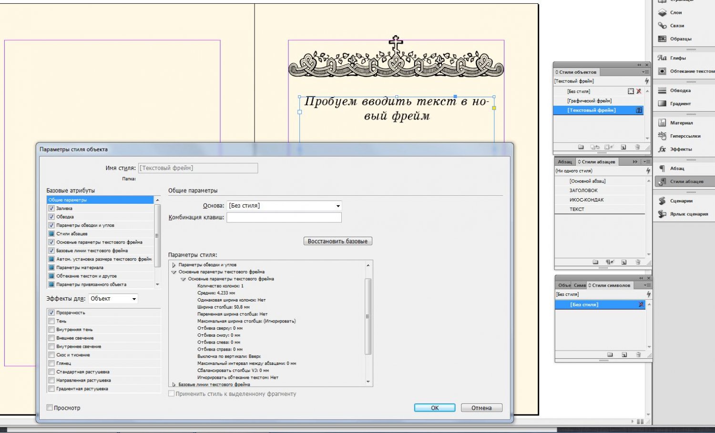The width and height of the screenshot is (715, 433).
Task: Toggle the Прозрачность effect checkbox
Action: (x=51, y=312)
